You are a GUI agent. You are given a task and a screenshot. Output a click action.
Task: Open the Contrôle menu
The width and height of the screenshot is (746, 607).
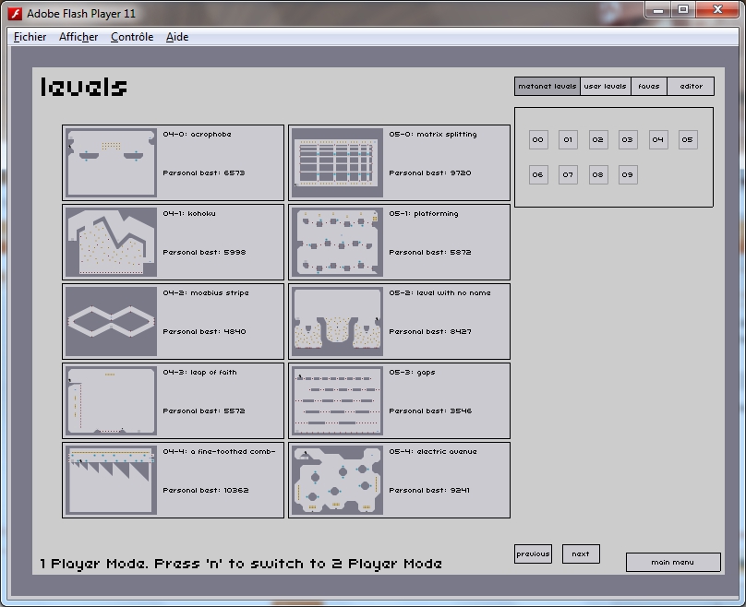(x=132, y=37)
